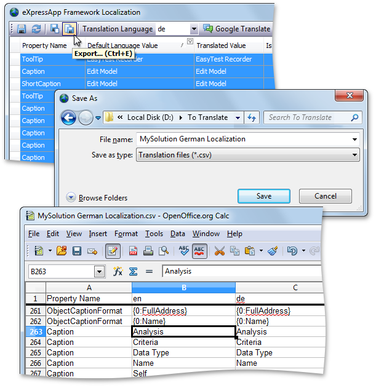Viewport: 376px width, 388px height.
Task: Click the To Translate folder in the address bar
Action: [x=207, y=117]
